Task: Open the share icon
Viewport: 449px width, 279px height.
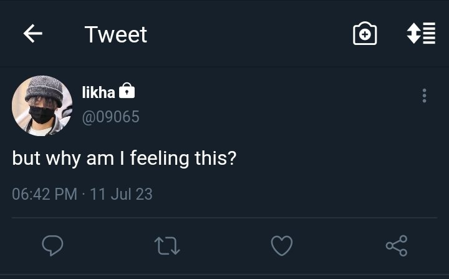Action: coord(397,245)
